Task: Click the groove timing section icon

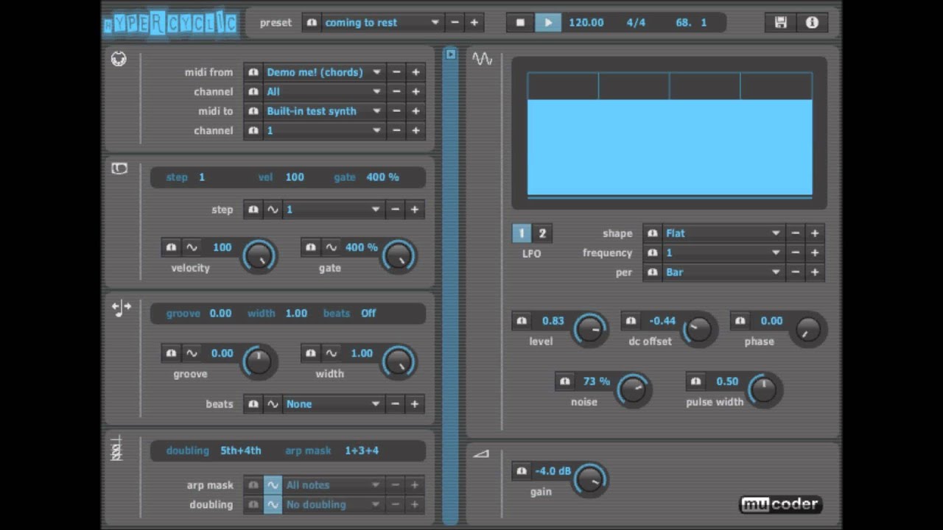Action: tap(122, 309)
